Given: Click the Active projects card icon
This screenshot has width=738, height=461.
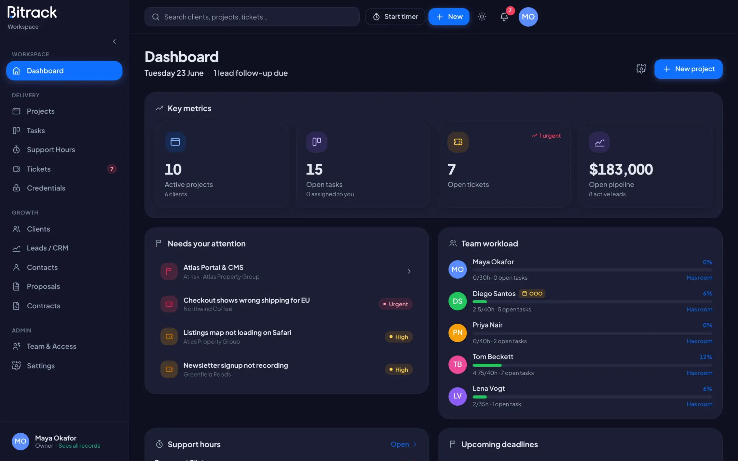Looking at the screenshot, I should tap(175, 142).
